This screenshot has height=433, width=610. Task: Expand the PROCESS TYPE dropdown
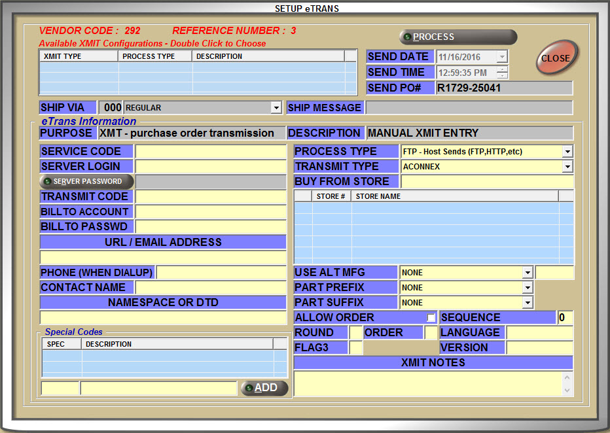tap(567, 152)
